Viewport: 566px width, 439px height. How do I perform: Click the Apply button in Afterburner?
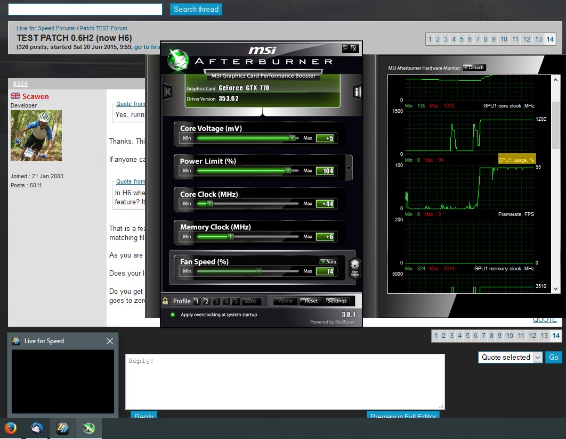tap(285, 301)
